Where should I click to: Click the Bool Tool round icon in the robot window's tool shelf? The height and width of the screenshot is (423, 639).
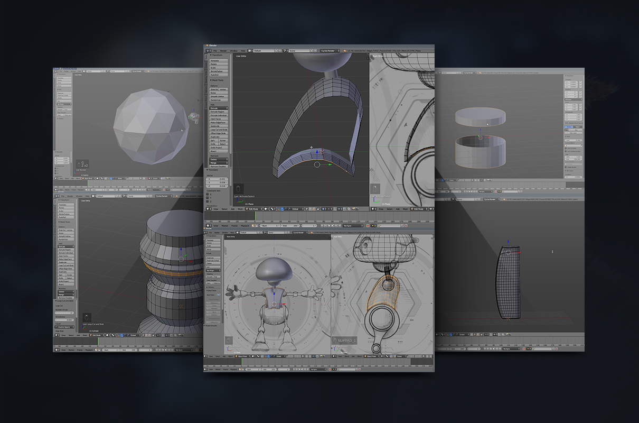[x=219, y=295]
